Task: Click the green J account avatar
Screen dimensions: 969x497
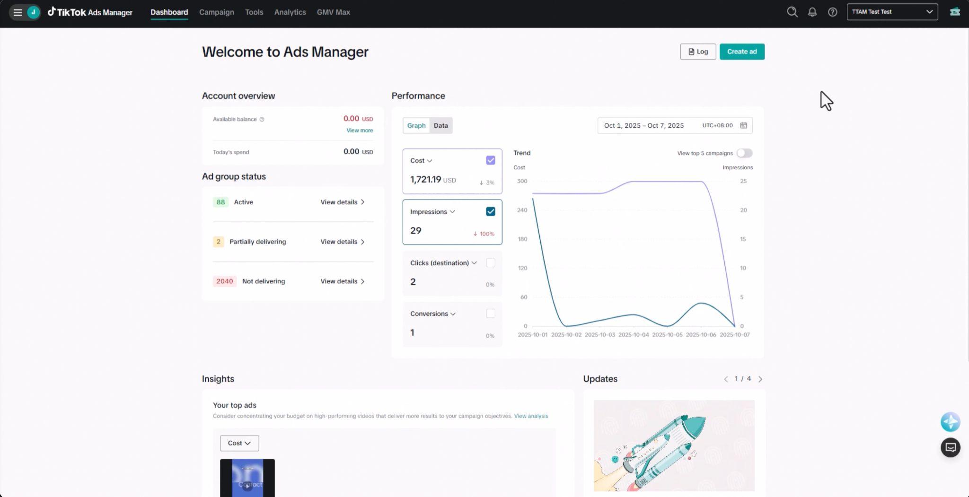Action: (33, 12)
